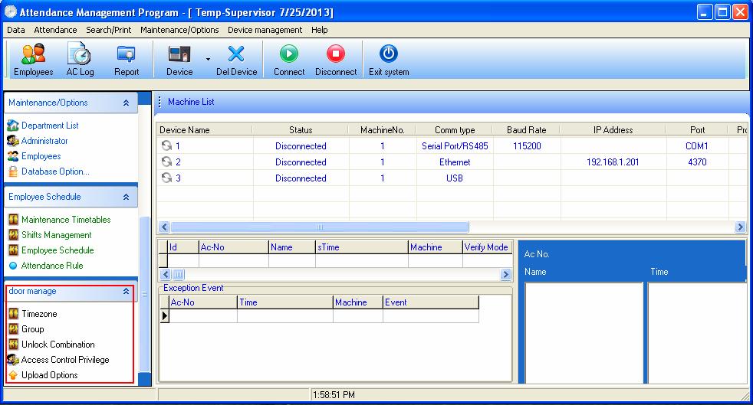Click the Machine List horizontal scrollbar thumb
Viewport: 753px width, 405px height.
(319, 227)
